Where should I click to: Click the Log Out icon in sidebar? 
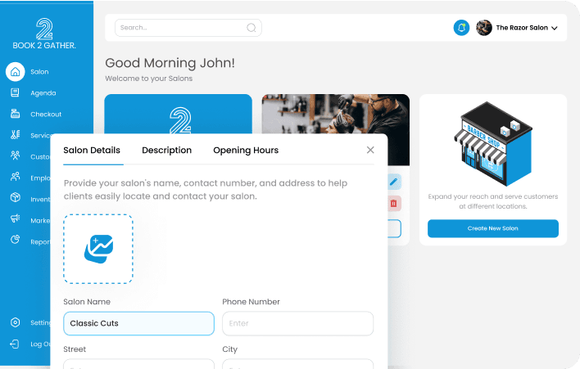15,344
